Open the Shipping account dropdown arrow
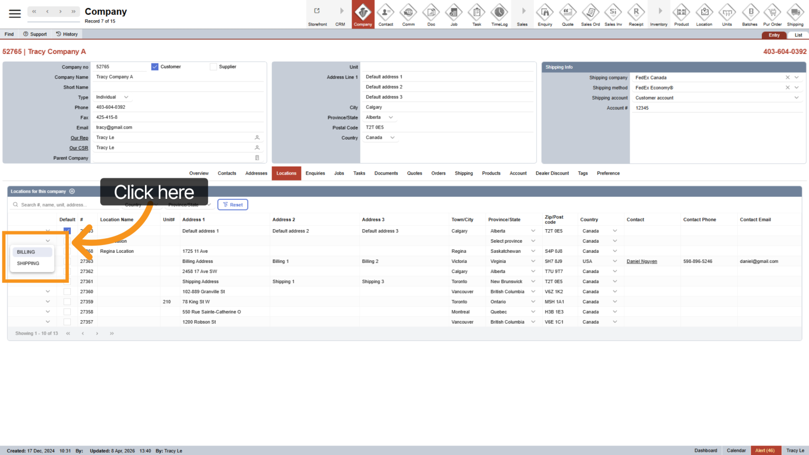809x455 pixels. tap(796, 98)
